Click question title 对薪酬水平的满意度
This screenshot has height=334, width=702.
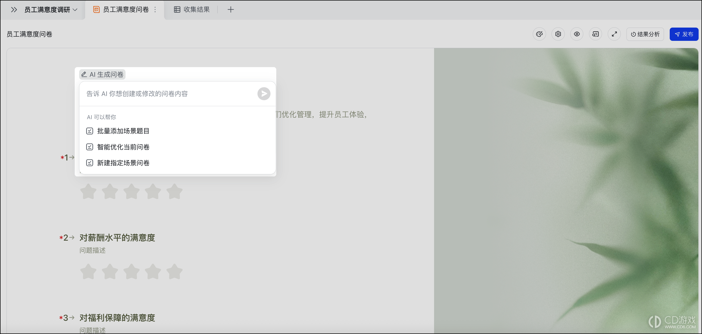click(x=117, y=238)
